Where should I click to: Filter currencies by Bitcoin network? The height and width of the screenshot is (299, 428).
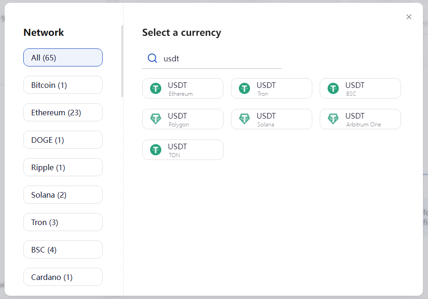[63, 85]
